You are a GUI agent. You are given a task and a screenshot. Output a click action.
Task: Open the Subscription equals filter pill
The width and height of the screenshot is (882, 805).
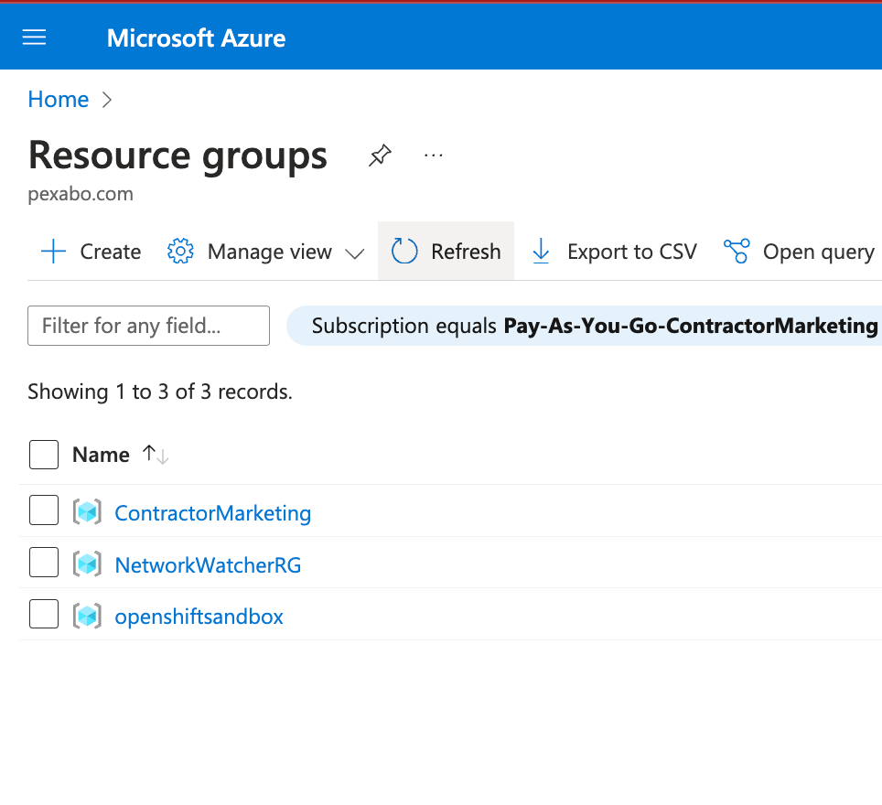585,326
